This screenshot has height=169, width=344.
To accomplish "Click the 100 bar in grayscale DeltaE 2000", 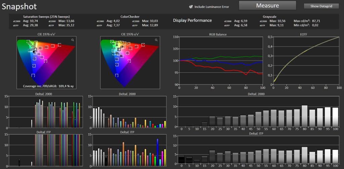I will (335, 117).
